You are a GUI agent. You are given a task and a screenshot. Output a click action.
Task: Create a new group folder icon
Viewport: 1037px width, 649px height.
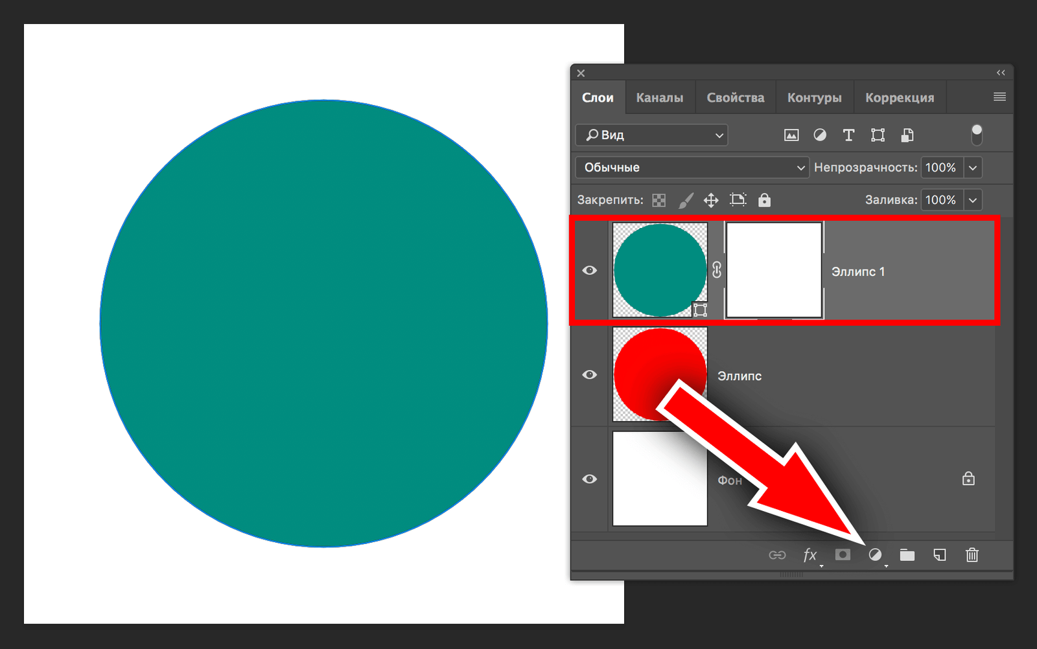(x=907, y=555)
